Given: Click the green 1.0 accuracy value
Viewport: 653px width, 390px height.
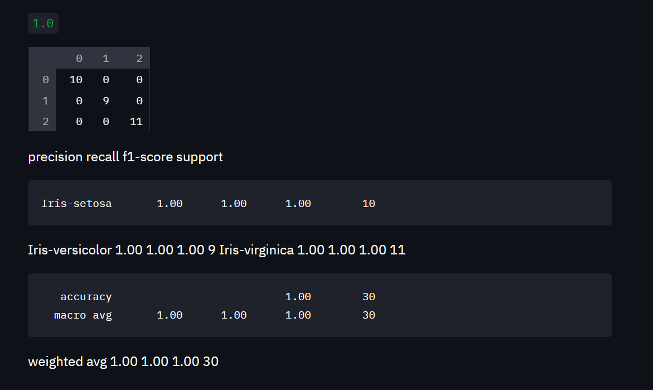Looking at the screenshot, I should click(43, 23).
